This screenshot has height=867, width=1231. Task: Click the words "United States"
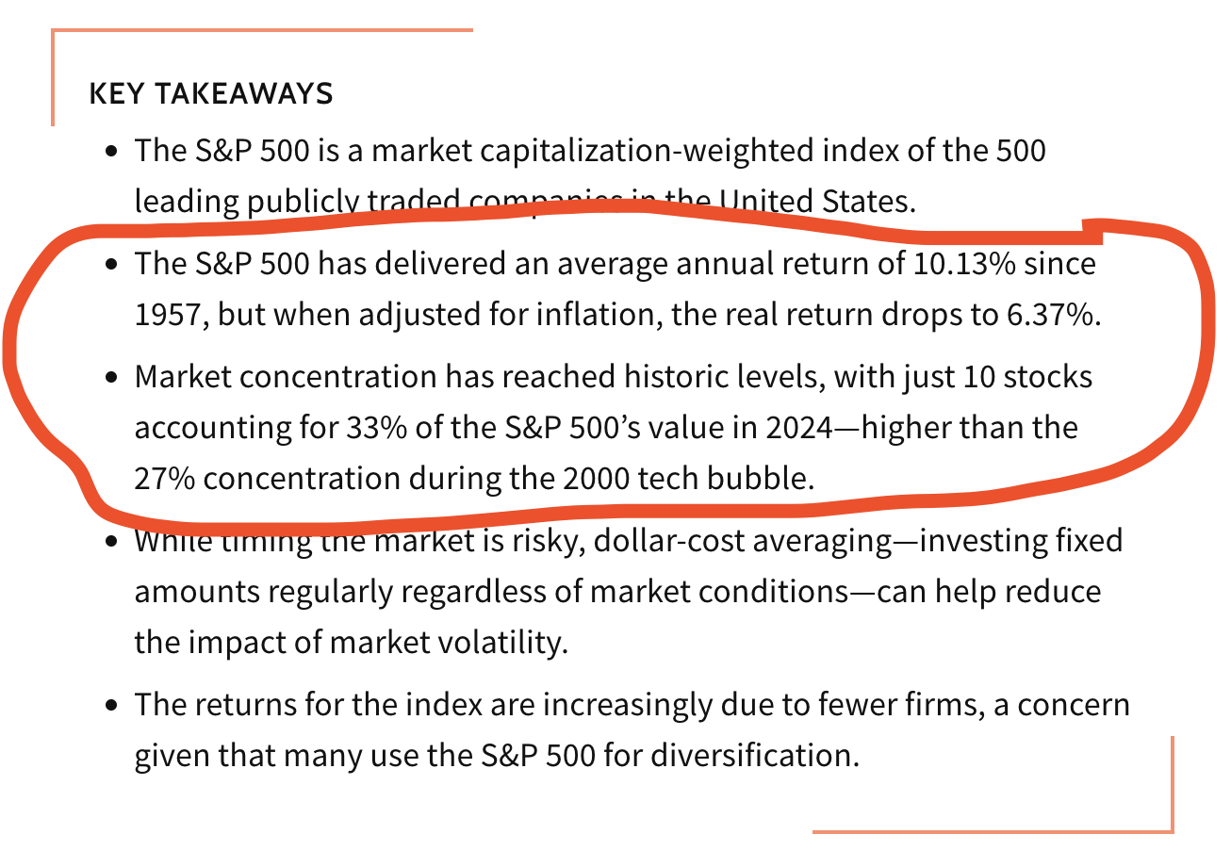[x=816, y=202]
